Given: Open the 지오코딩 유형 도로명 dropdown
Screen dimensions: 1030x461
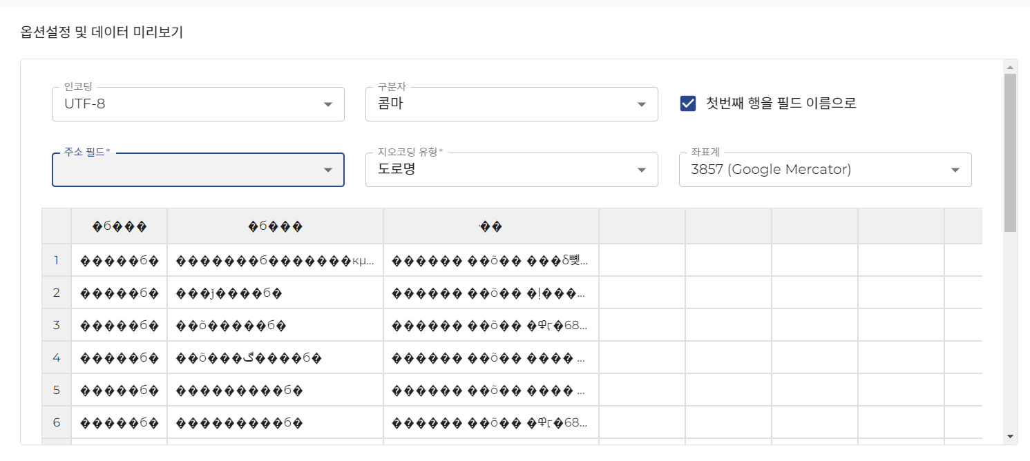Looking at the screenshot, I should coord(511,170).
